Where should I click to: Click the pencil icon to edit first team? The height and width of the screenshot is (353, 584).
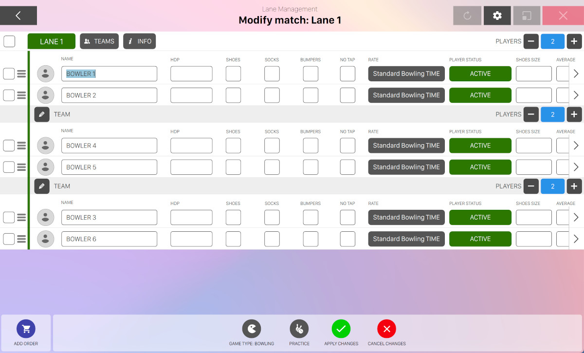click(42, 114)
